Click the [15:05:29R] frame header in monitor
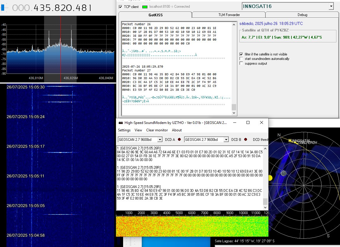340x247 pixels. pos(139,187)
